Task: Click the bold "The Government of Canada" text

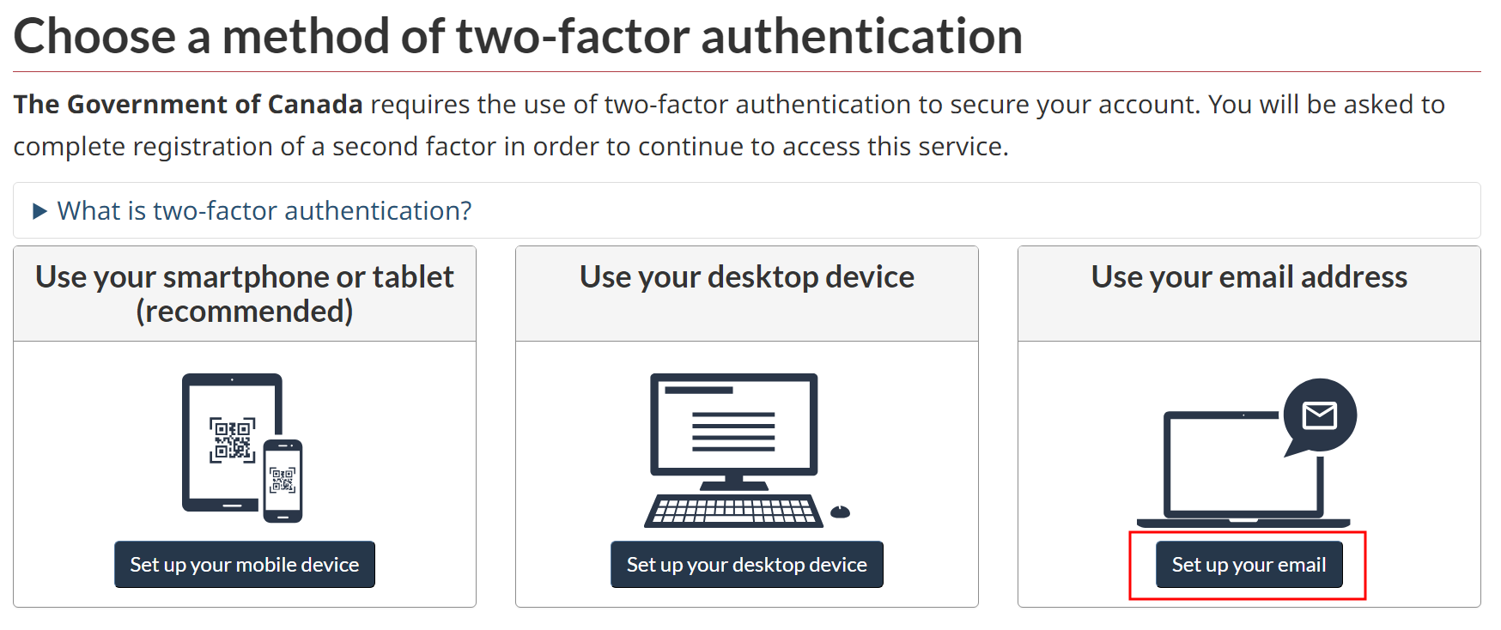Action: [x=188, y=105]
